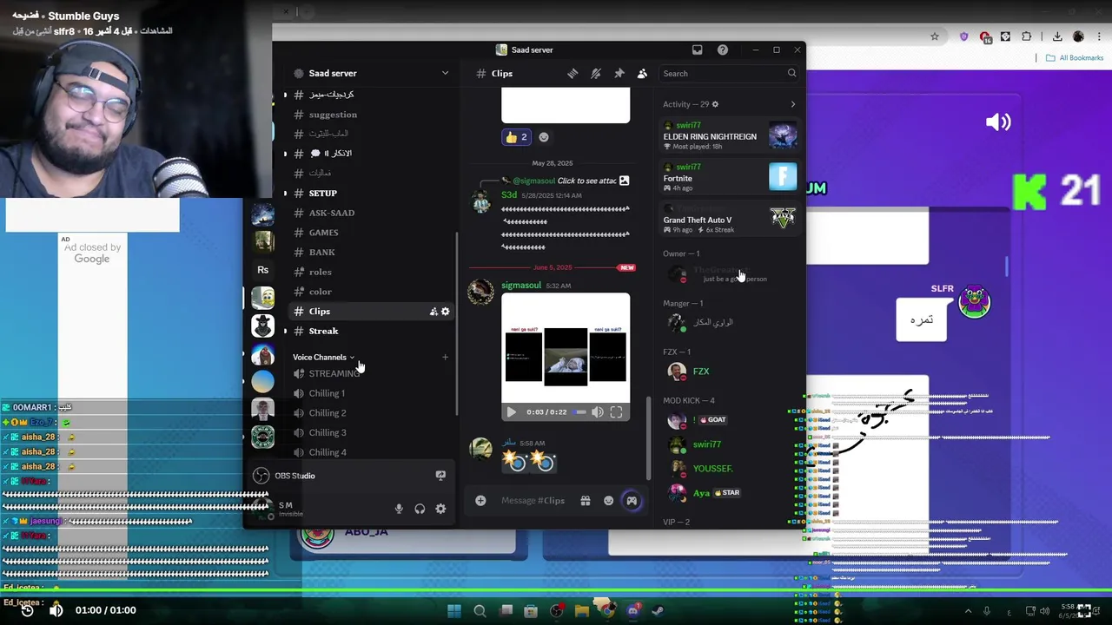Open the plus attach button in message bar
The height and width of the screenshot is (625, 1112).
click(480, 500)
